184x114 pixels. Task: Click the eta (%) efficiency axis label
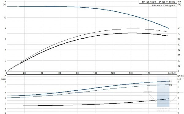(x=179, y=3)
